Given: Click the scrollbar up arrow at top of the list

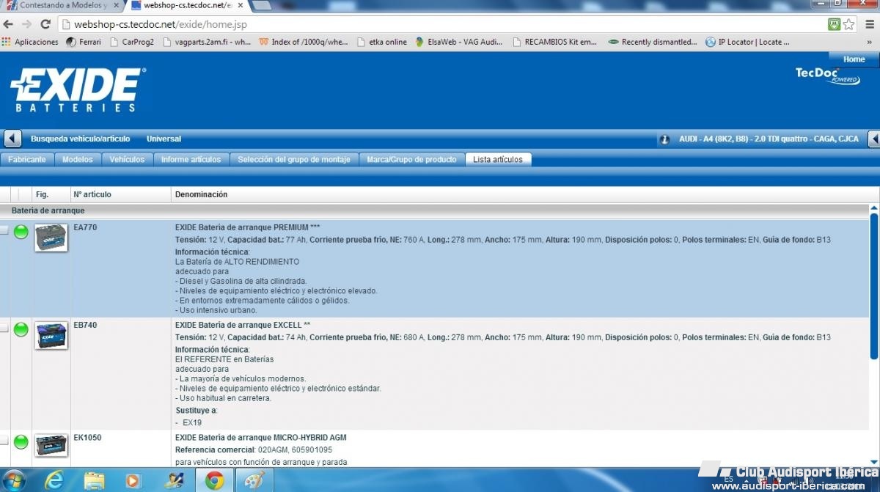Looking at the screenshot, I should tap(874, 209).
